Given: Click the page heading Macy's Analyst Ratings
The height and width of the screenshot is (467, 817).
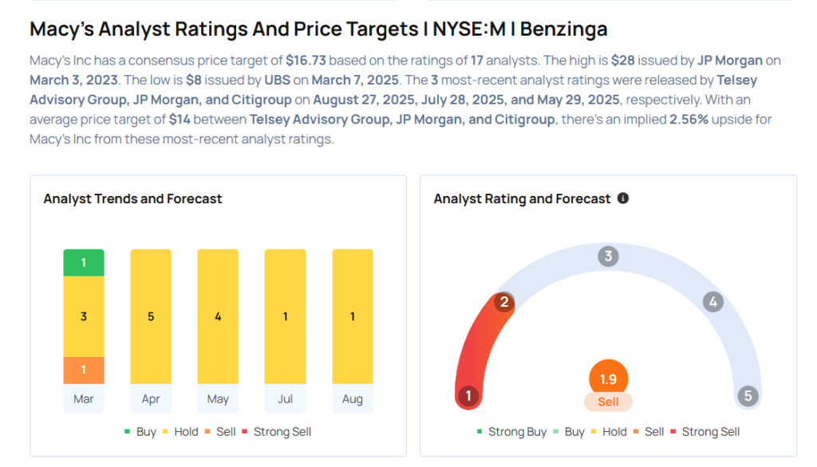Looking at the screenshot, I should pos(318,29).
